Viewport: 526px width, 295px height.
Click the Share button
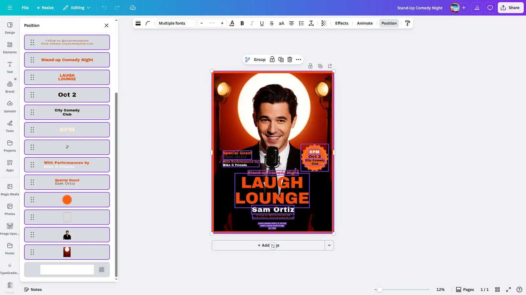[510, 8]
